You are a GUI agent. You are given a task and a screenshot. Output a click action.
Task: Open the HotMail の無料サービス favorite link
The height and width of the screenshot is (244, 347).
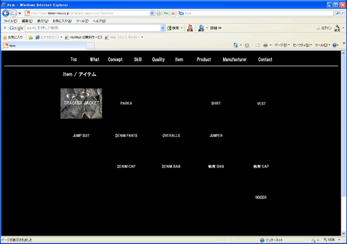pyautogui.click(x=83, y=37)
